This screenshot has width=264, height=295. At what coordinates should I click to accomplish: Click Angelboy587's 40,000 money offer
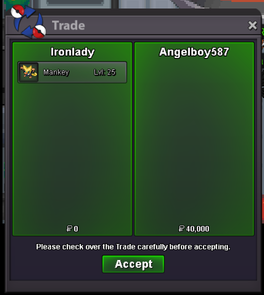tap(197, 229)
